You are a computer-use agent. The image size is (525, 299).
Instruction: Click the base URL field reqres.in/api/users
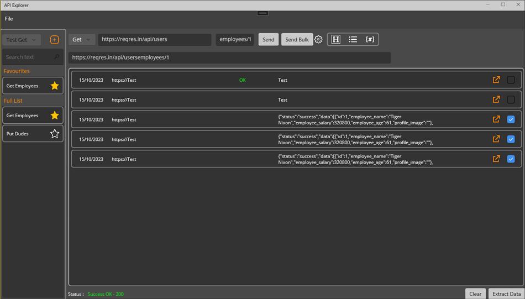[155, 39]
